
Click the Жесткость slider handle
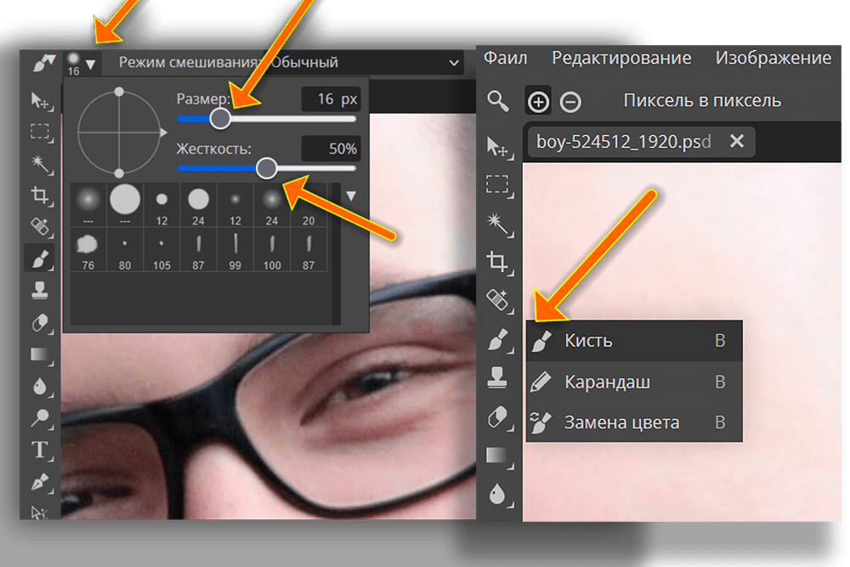pyautogui.click(x=266, y=168)
